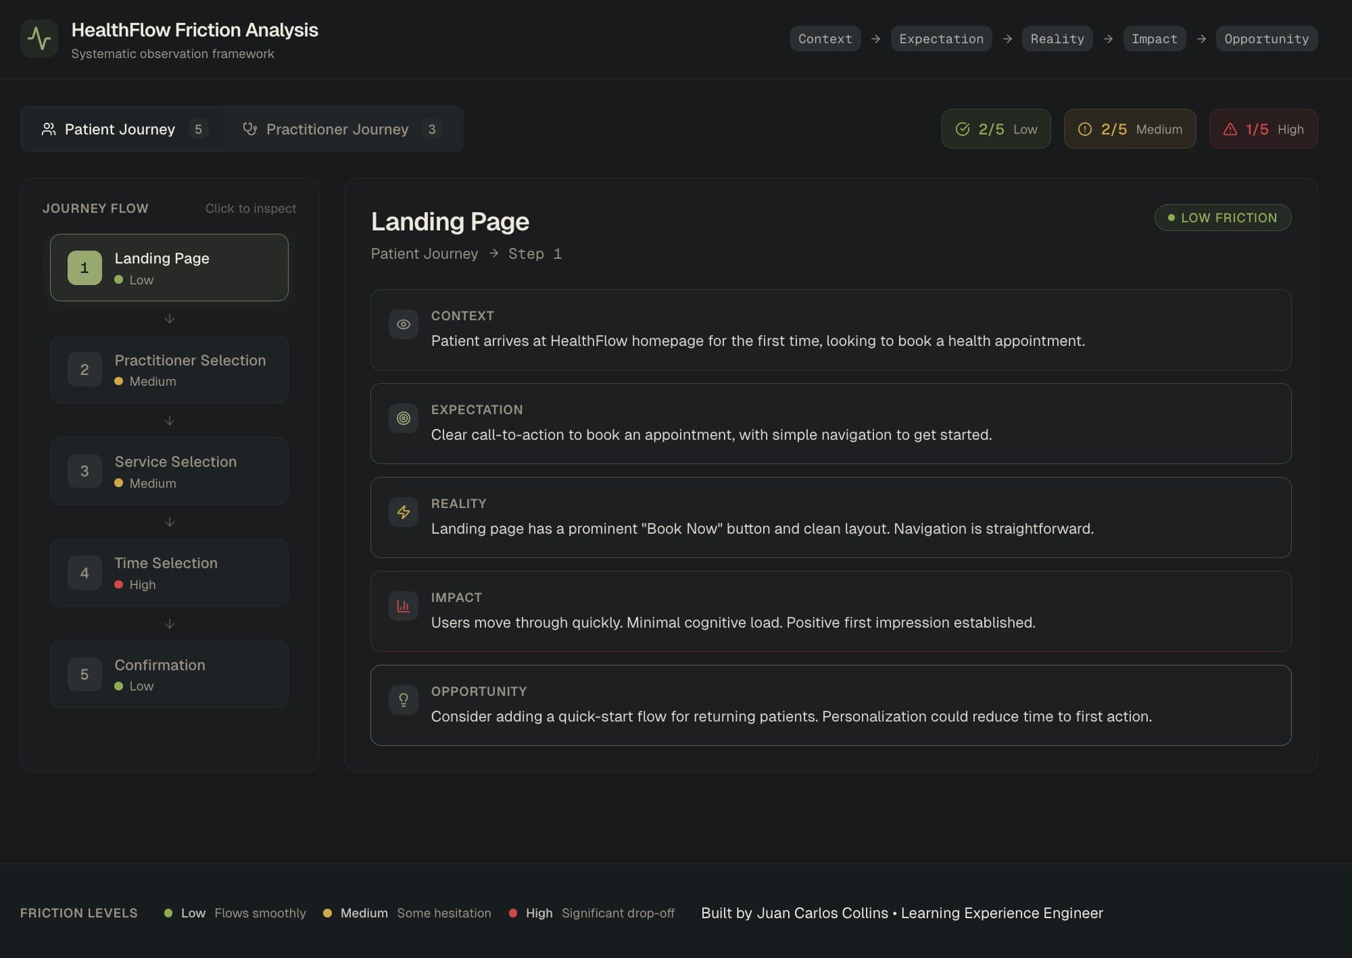The height and width of the screenshot is (958, 1352).
Task: Click the bar chart Impact icon
Action: point(404,606)
